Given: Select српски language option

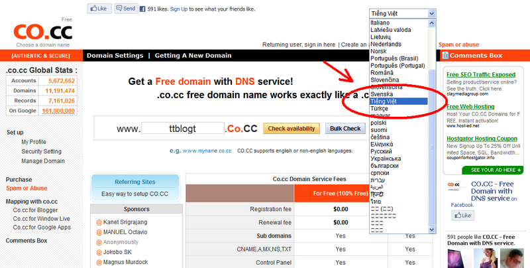Looking at the screenshot, I should pyautogui.click(x=380, y=172).
